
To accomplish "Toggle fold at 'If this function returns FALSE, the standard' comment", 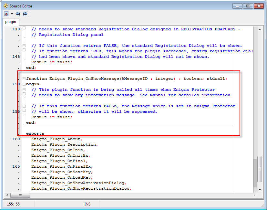I will [x=24, y=46].
